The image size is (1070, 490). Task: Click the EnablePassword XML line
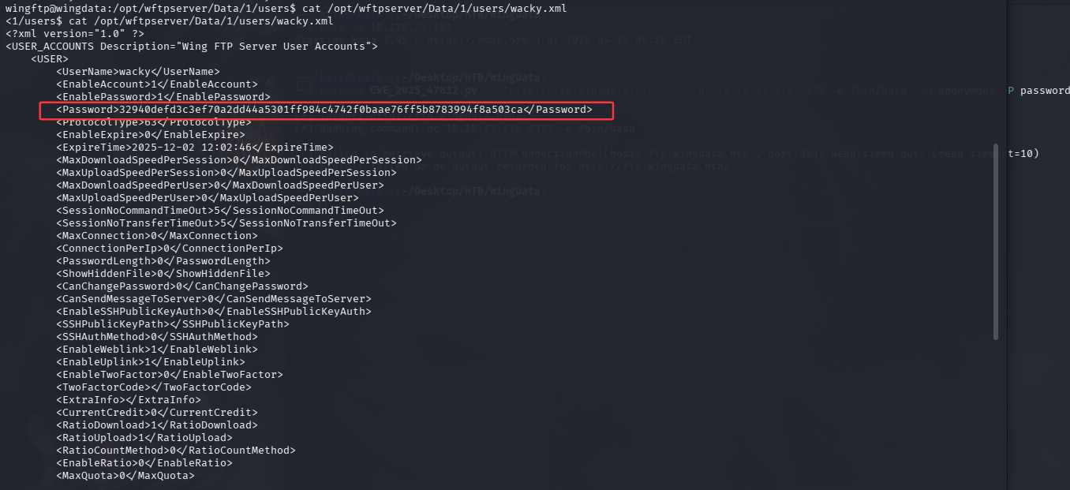[x=163, y=97]
